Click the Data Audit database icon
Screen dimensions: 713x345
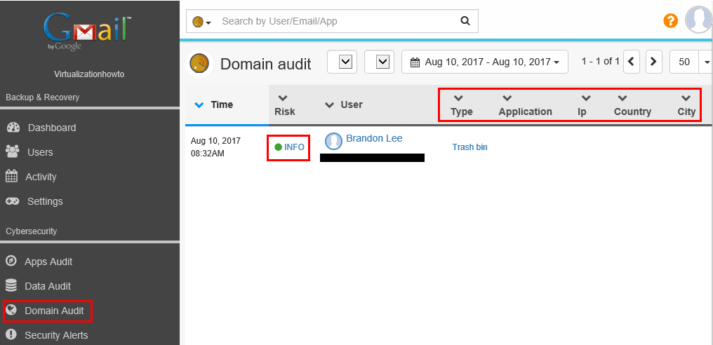click(x=11, y=285)
